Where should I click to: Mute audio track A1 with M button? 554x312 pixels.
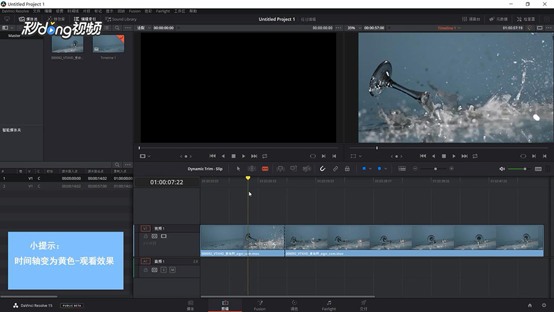tap(172, 270)
